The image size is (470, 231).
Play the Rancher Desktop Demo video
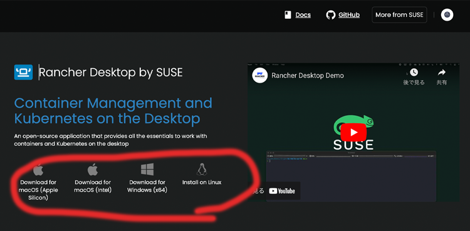coord(353,132)
